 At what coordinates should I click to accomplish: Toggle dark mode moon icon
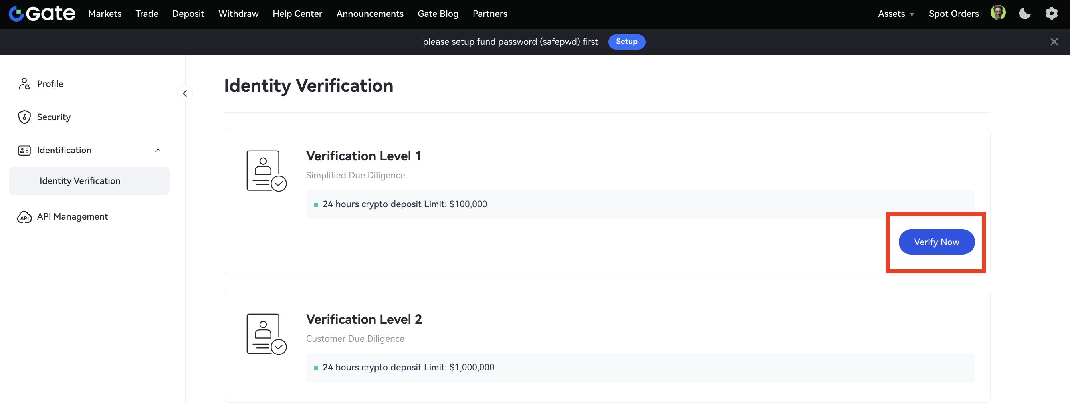pos(1025,13)
